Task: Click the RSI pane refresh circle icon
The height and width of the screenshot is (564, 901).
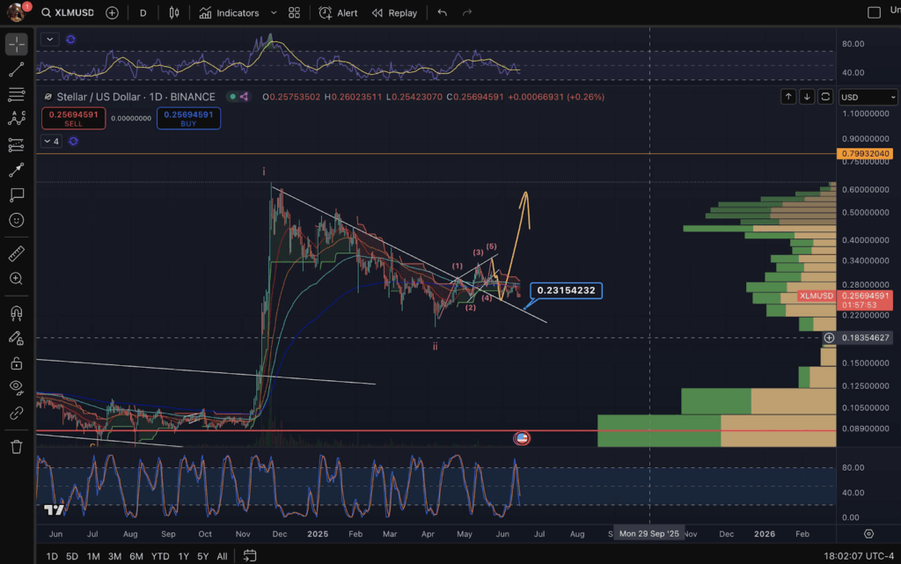Action: point(70,39)
